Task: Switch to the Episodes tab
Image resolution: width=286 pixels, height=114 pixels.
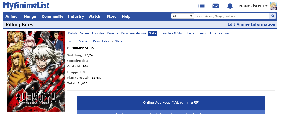Action: tap(98, 33)
